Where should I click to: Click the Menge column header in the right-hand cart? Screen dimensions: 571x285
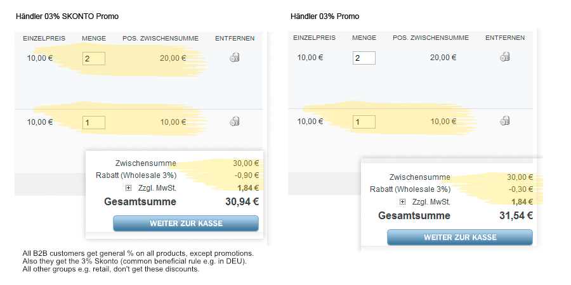[364, 38]
